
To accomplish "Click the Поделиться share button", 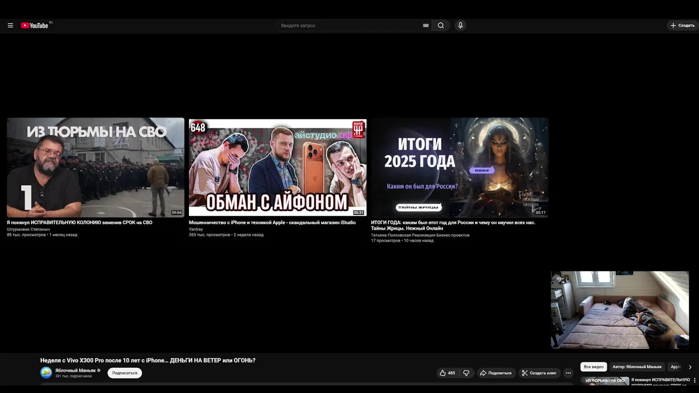I will (x=495, y=373).
